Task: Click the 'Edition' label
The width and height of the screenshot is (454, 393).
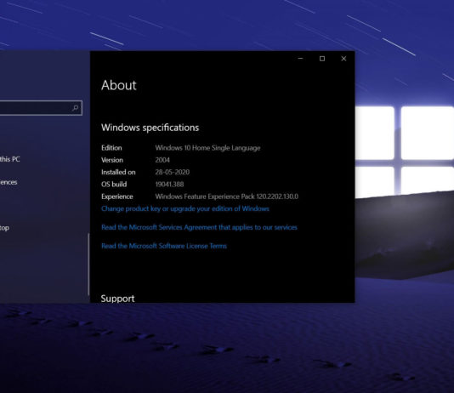Action: (x=111, y=148)
